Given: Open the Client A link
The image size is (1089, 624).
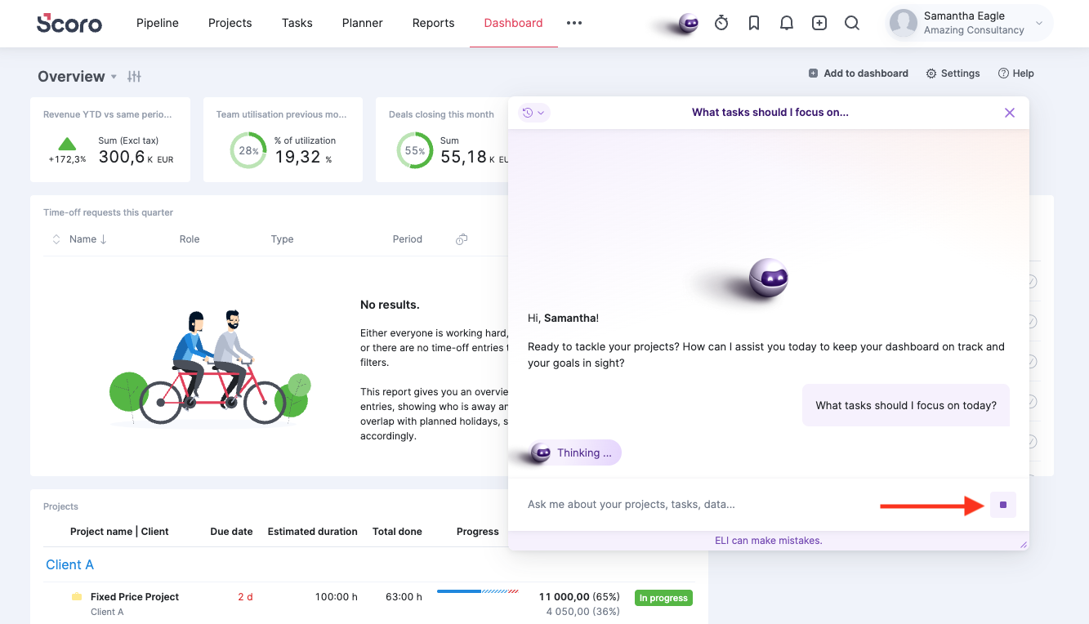Looking at the screenshot, I should click(x=69, y=564).
